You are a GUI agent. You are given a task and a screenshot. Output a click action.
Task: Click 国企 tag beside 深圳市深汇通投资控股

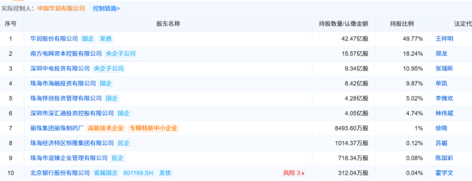point(123,113)
